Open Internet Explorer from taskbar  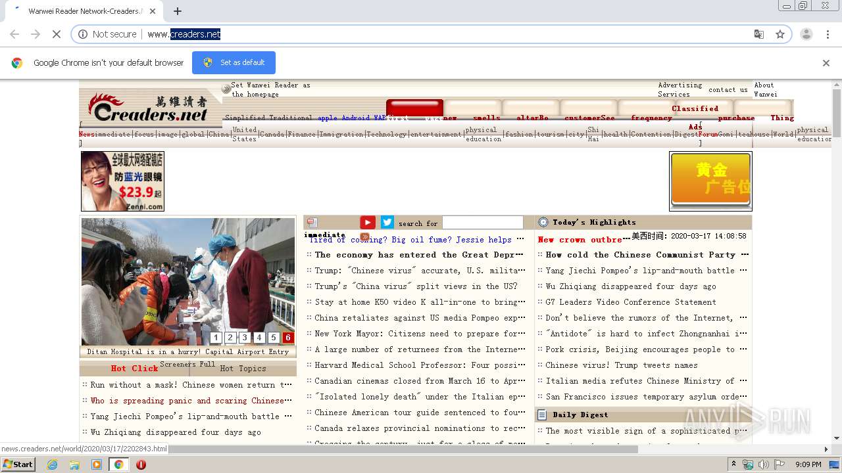coord(53,464)
